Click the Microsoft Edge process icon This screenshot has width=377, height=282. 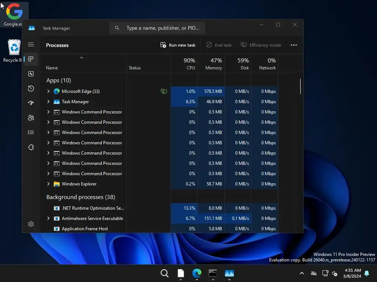point(56,91)
